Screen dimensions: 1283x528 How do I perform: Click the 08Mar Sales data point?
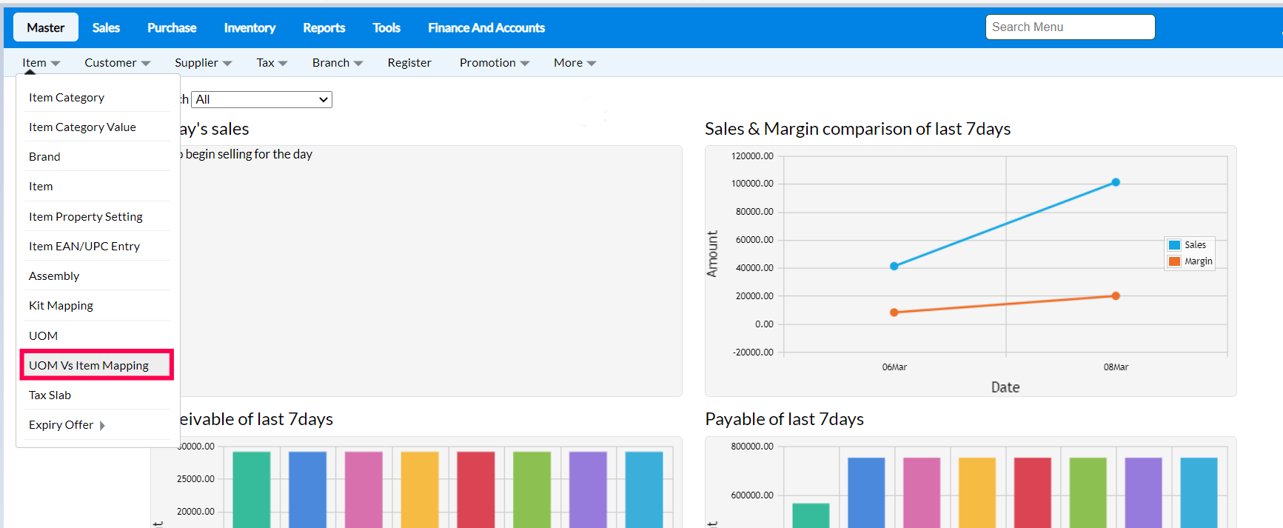pos(1116,182)
